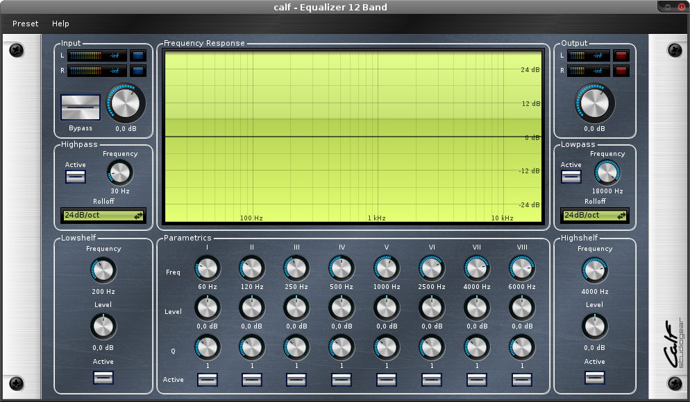Click the band V Level knob
The height and width of the screenshot is (402, 690).
tap(386, 307)
